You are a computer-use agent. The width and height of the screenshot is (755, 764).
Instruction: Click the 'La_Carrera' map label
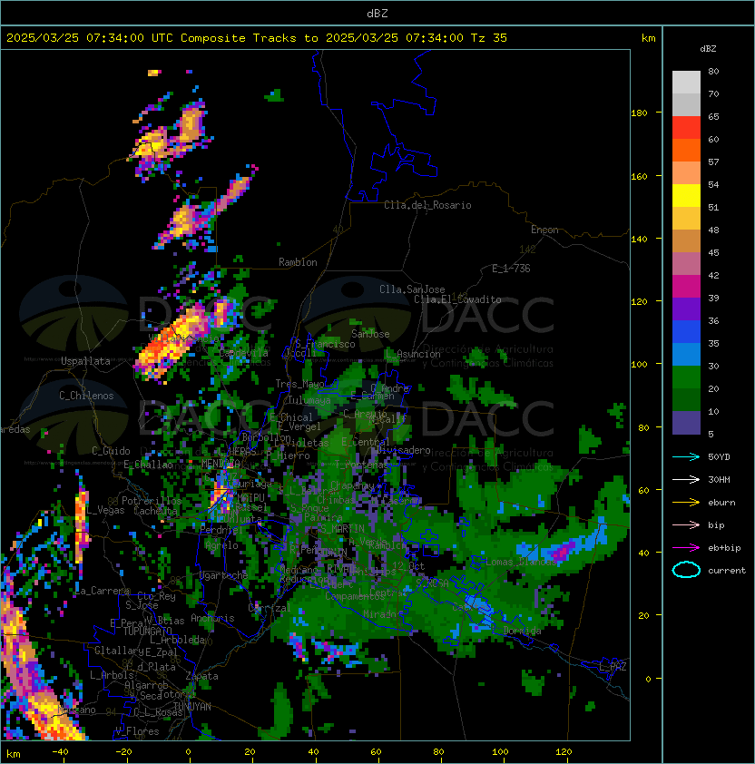[x=103, y=591]
